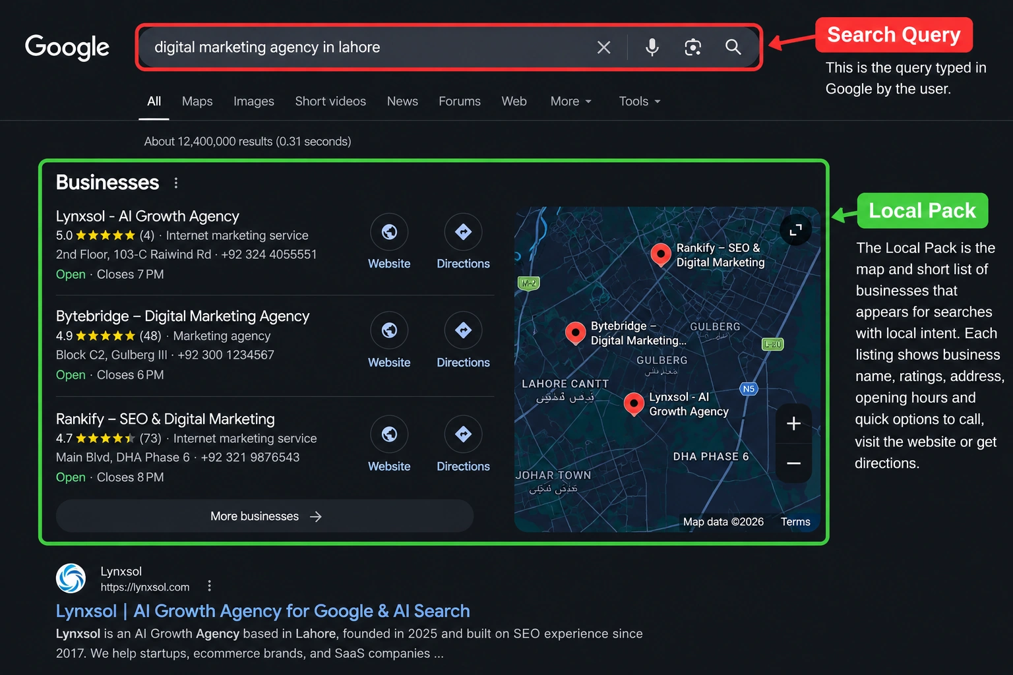Switch to the News tab
Image resolution: width=1013 pixels, height=675 pixels.
(x=402, y=102)
